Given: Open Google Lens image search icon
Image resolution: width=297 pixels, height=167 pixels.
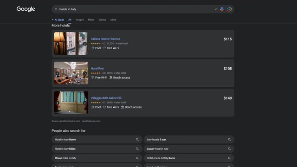Looking at the screenshot, I should 229,9.
